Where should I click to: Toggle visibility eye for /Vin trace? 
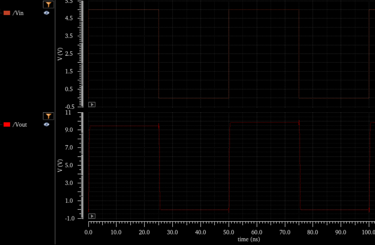[x=46, y=13]
